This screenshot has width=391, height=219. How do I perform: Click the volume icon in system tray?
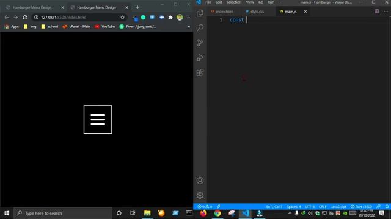(x=310, y=213)
